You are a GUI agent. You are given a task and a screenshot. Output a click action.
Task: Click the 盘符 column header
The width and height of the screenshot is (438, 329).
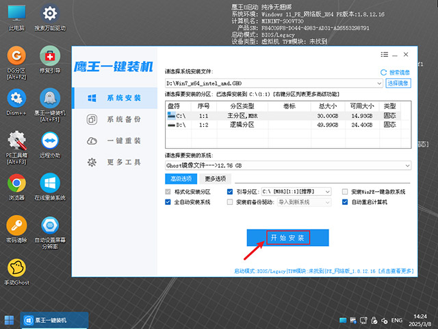pyautogui.click(x=178, y=106)
